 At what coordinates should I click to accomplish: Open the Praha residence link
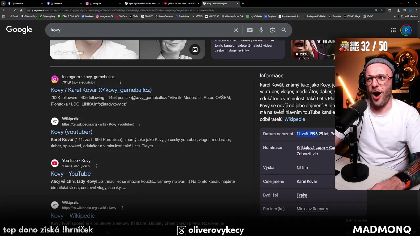[x=302, y=195]
